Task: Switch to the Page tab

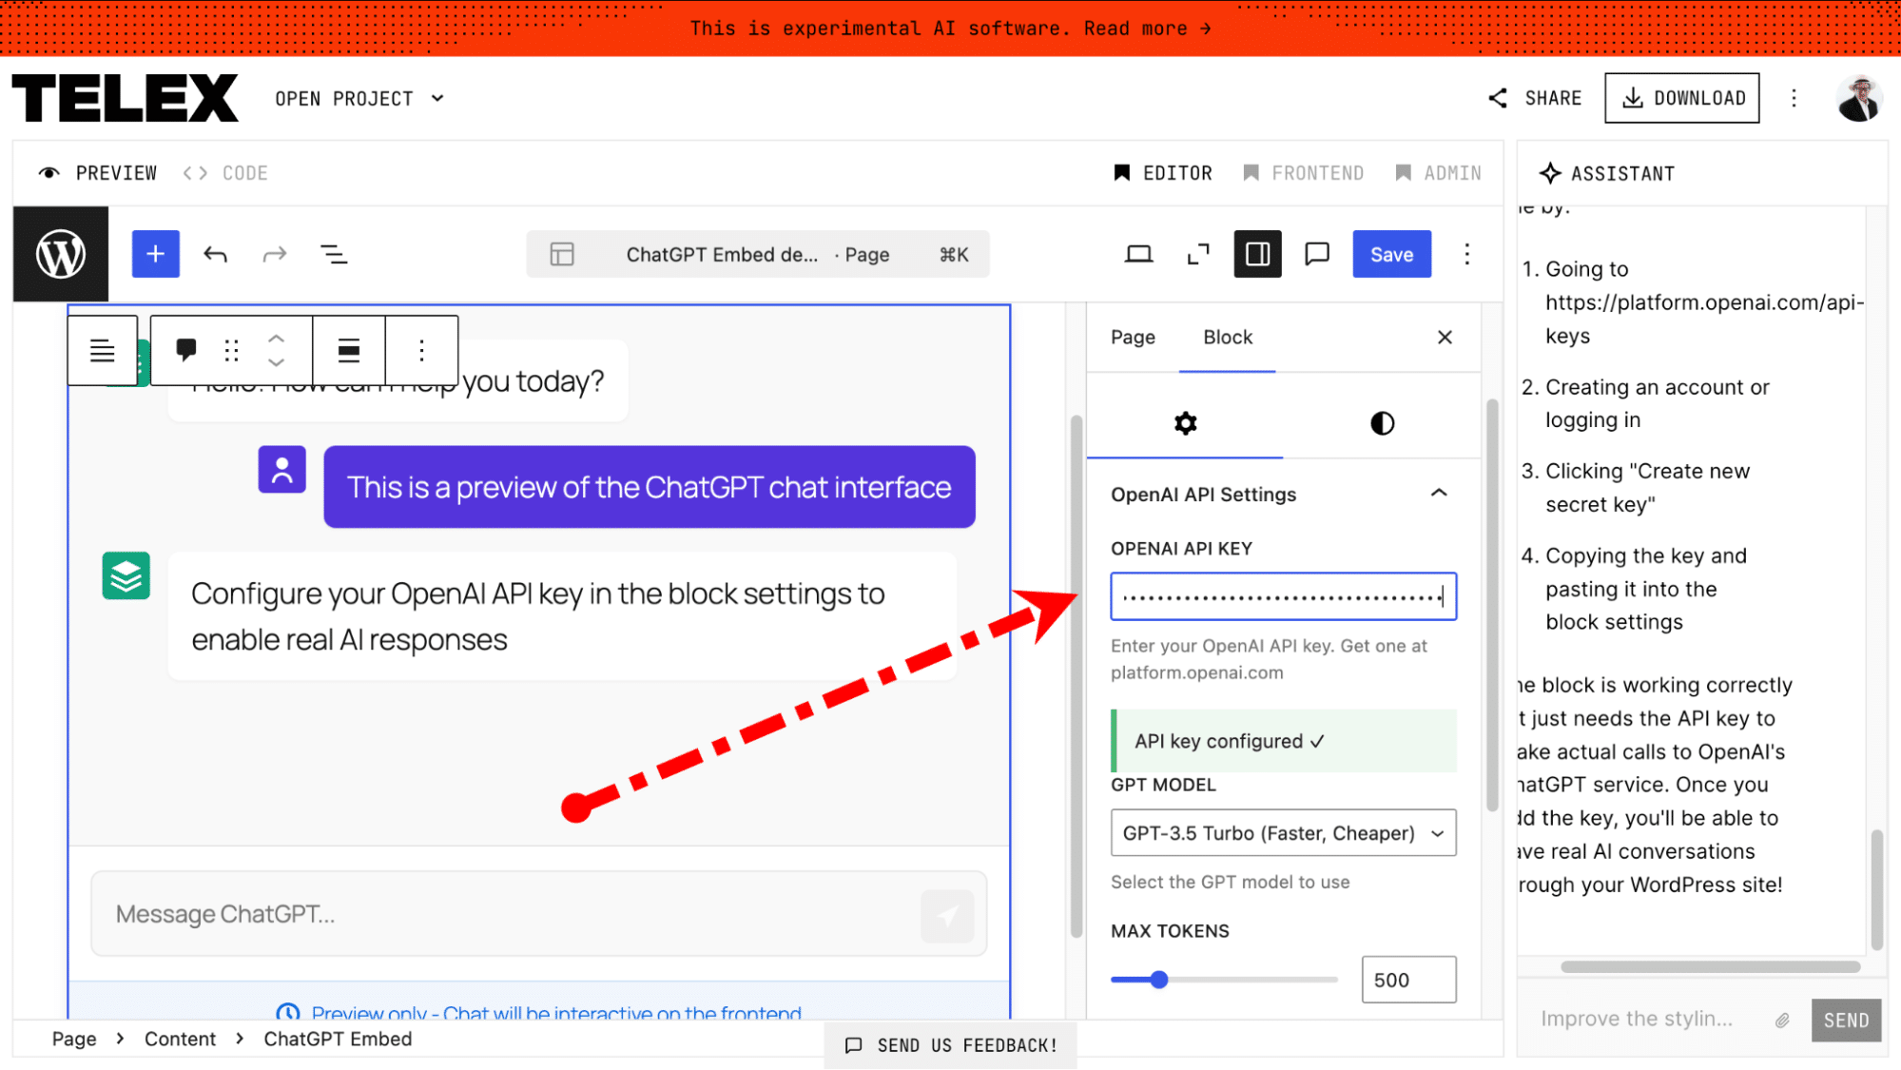Action: pos(1133,337)
